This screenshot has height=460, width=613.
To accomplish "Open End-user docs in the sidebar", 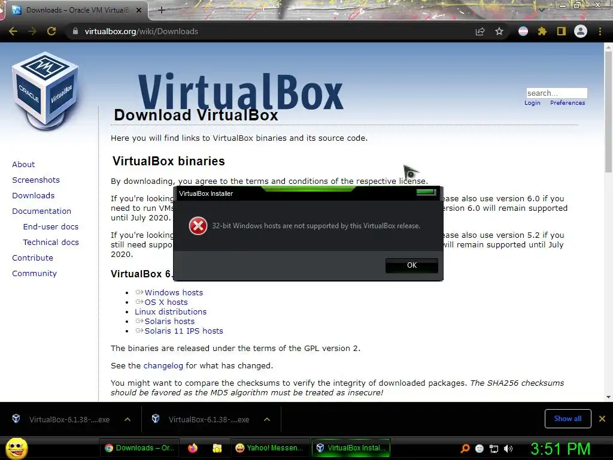I will 51,227.
